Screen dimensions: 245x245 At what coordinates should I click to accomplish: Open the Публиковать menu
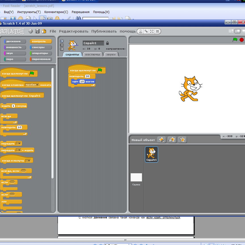pyautogui.click(x=104, y=31)
